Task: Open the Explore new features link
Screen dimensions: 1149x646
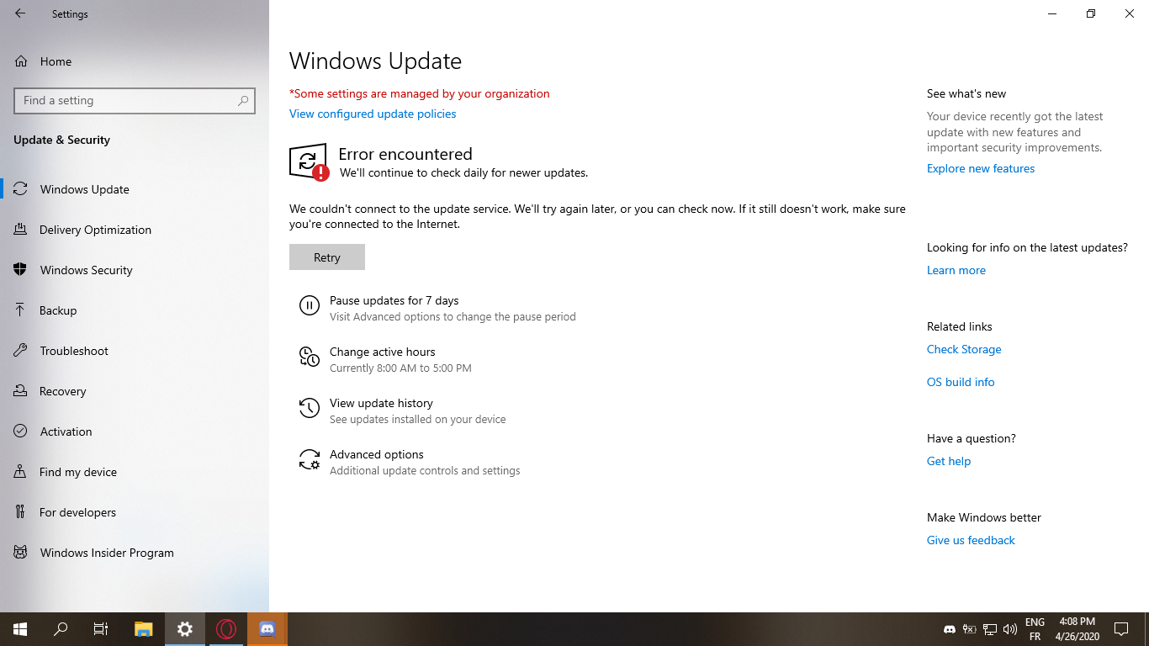Action: coord(981,168)
